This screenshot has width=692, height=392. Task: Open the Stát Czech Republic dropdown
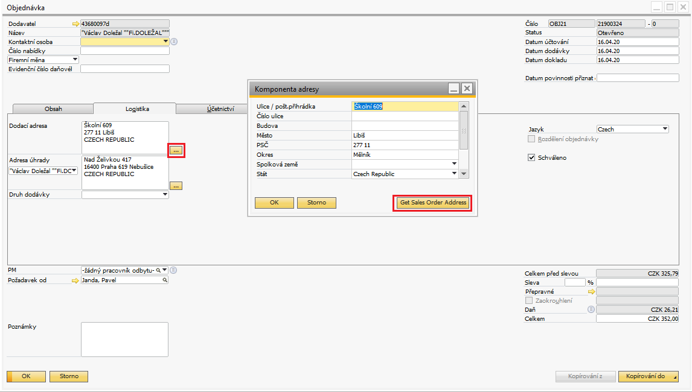tap(454, 174)
